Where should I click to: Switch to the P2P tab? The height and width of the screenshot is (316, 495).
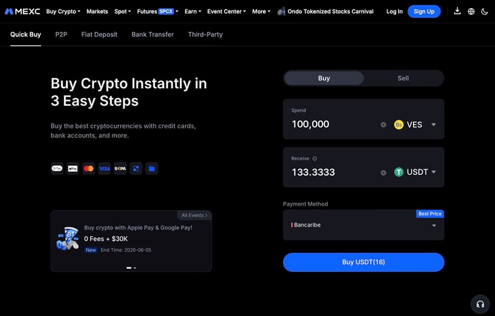click(x=61, y=35)
